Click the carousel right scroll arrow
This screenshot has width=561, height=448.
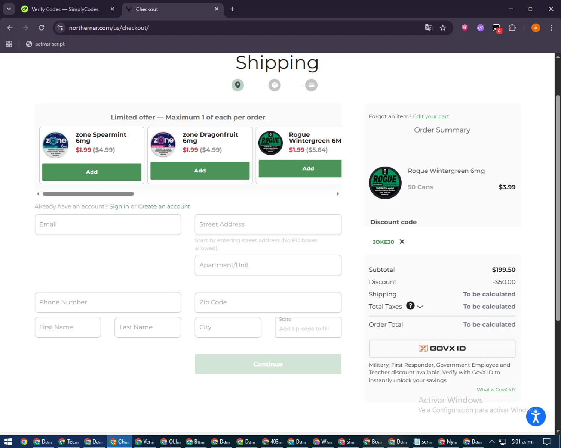click(x=338, y=194)
